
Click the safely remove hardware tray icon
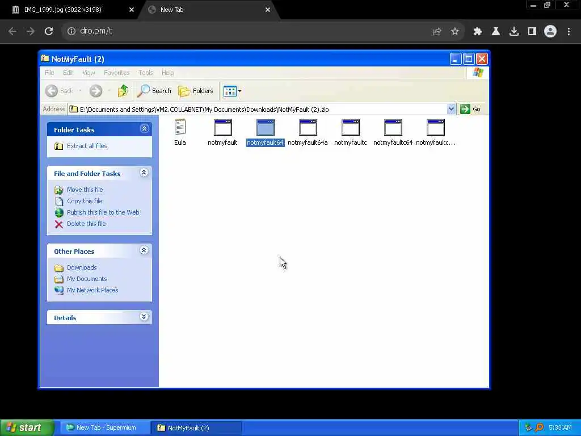tap(528, 428)
